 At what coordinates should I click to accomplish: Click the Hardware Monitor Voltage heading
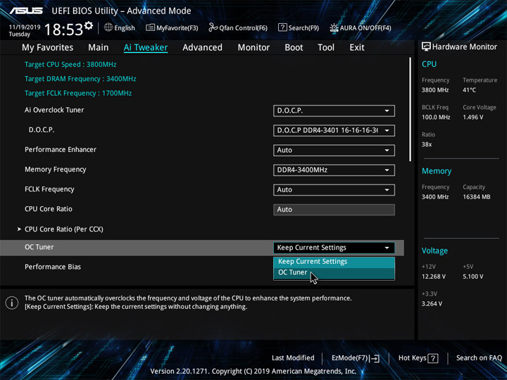click(434, 251)
